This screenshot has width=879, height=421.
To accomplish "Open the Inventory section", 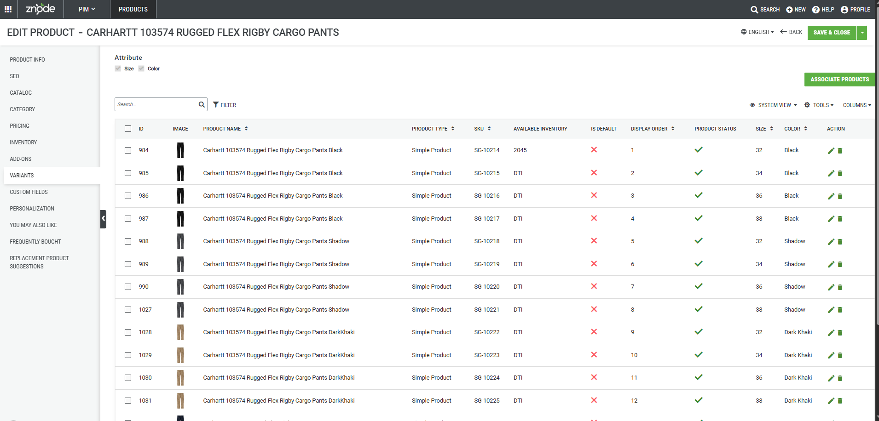I will tap(23, 142).
